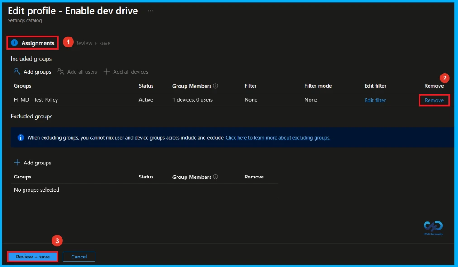Click the Status column header in Excluded groups

pos(146,177)
